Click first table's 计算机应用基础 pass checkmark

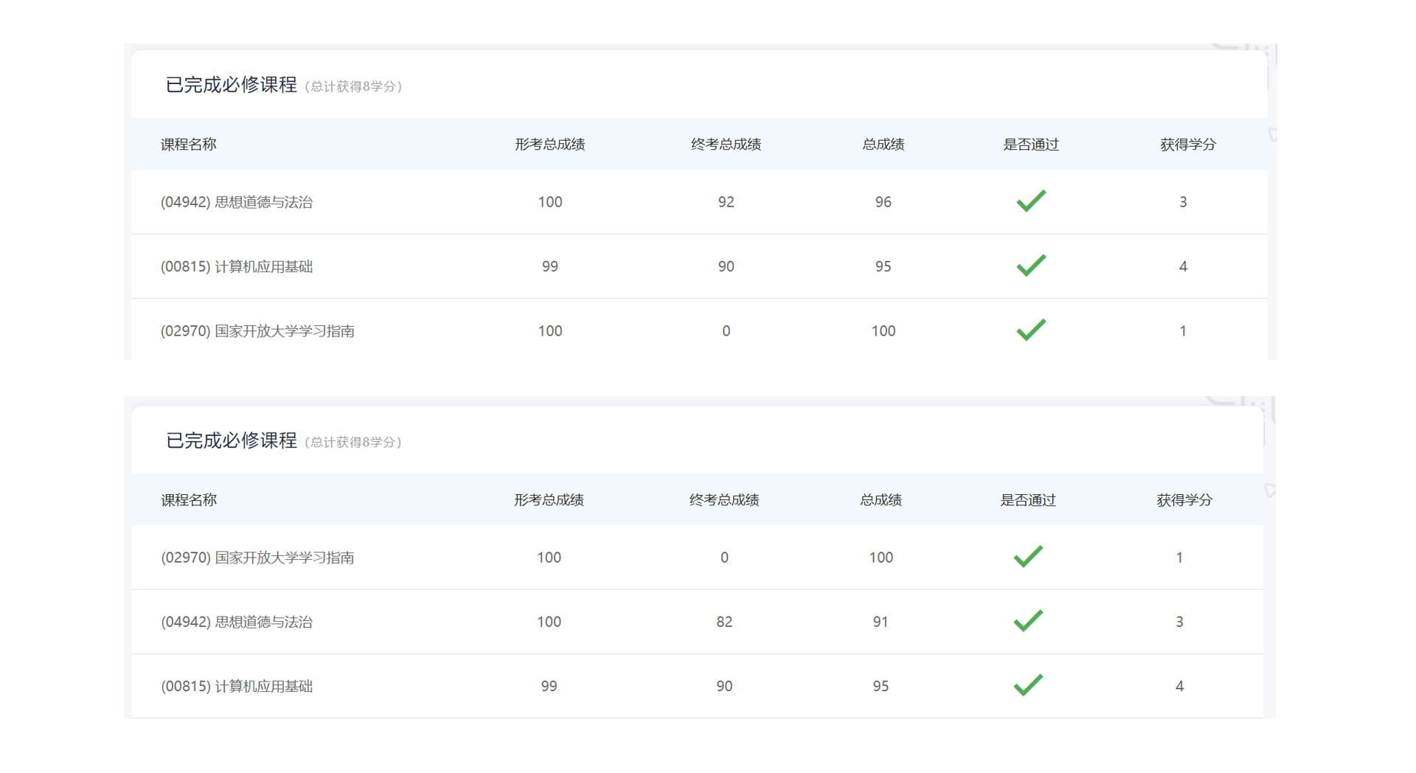(1031, 266)
